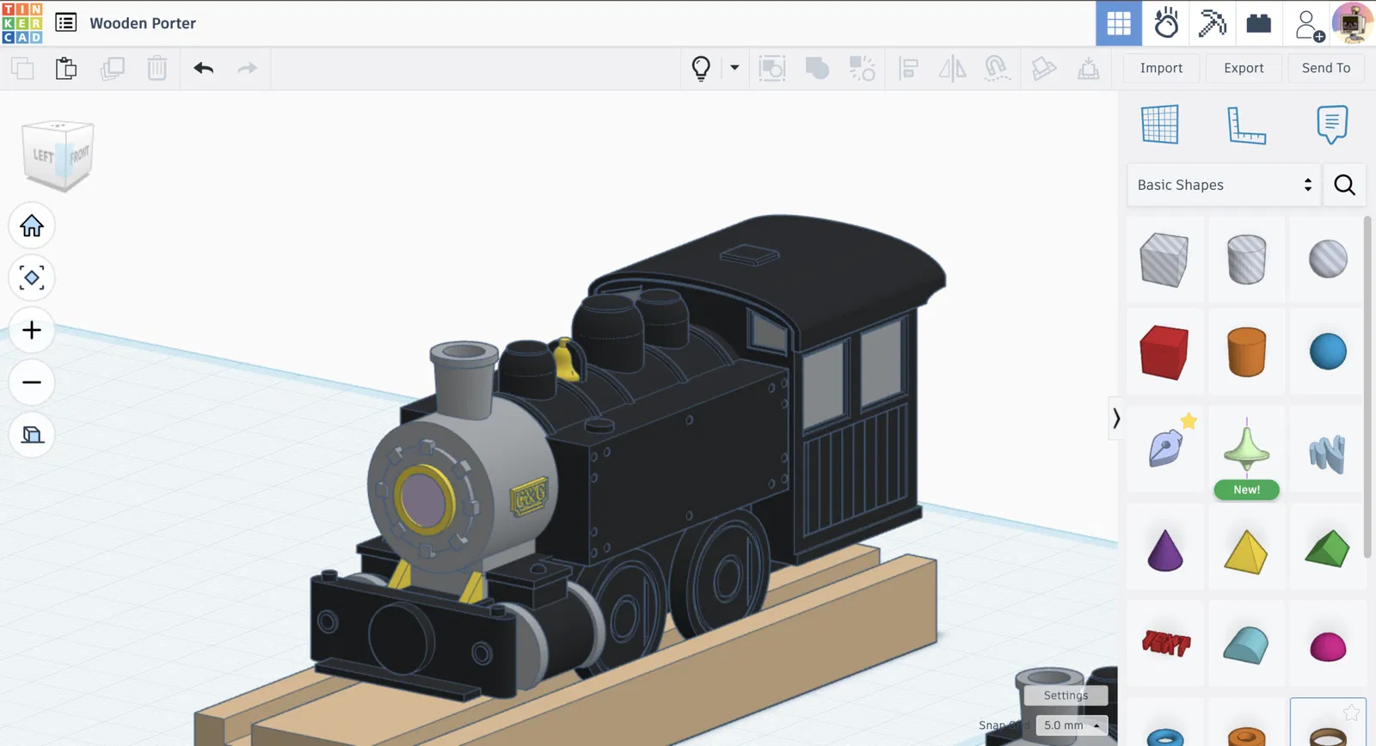Image resolution: width=1376 pixels, height=746 pixels.
Task: Select the striped Cylinder hole shape
Action: click(1246, 260)
